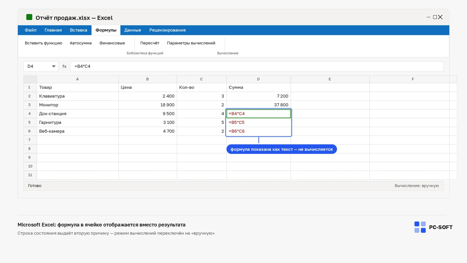
Task: Open the Рецензирование tab
Action: point(168,30)
